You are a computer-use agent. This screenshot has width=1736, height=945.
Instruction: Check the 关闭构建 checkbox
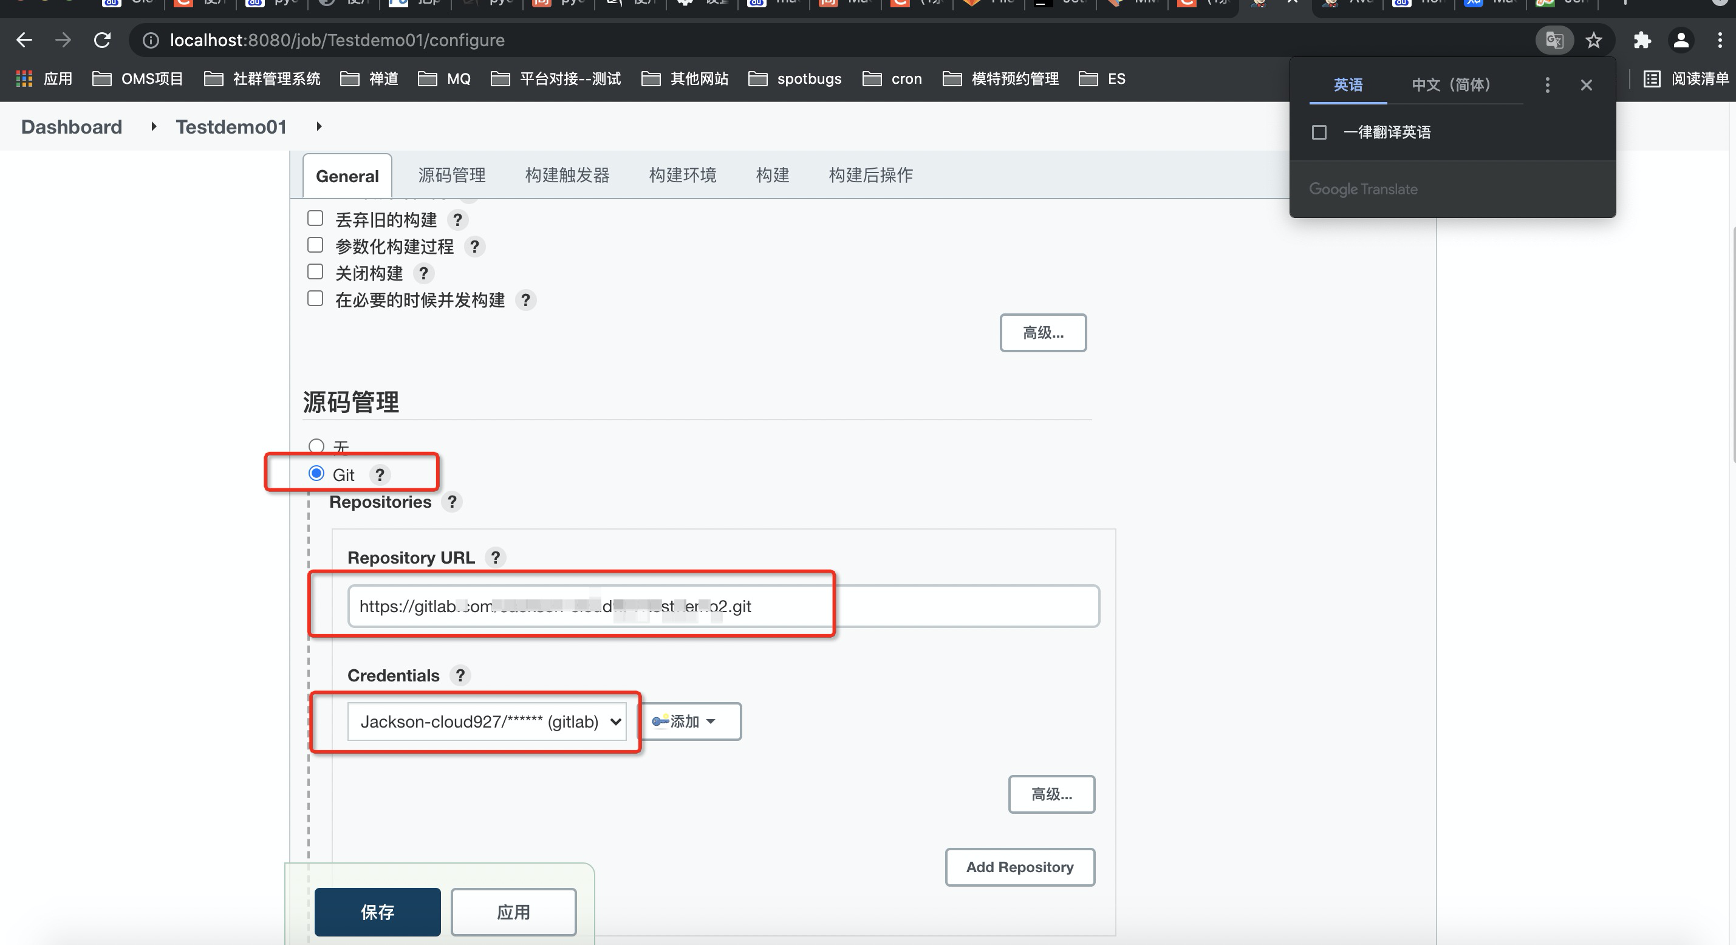315,271
